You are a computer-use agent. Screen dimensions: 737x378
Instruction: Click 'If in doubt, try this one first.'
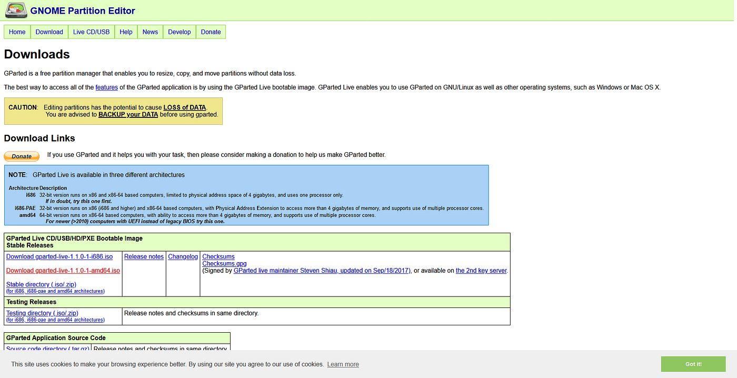pos(78,202)
